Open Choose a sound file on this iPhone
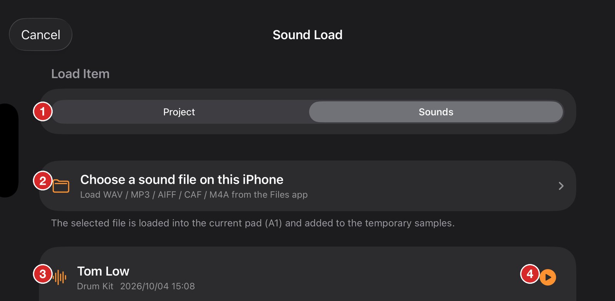 [x=307, y=186]
